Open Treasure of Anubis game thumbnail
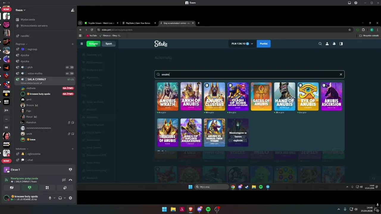 click(x=168, y=133)
